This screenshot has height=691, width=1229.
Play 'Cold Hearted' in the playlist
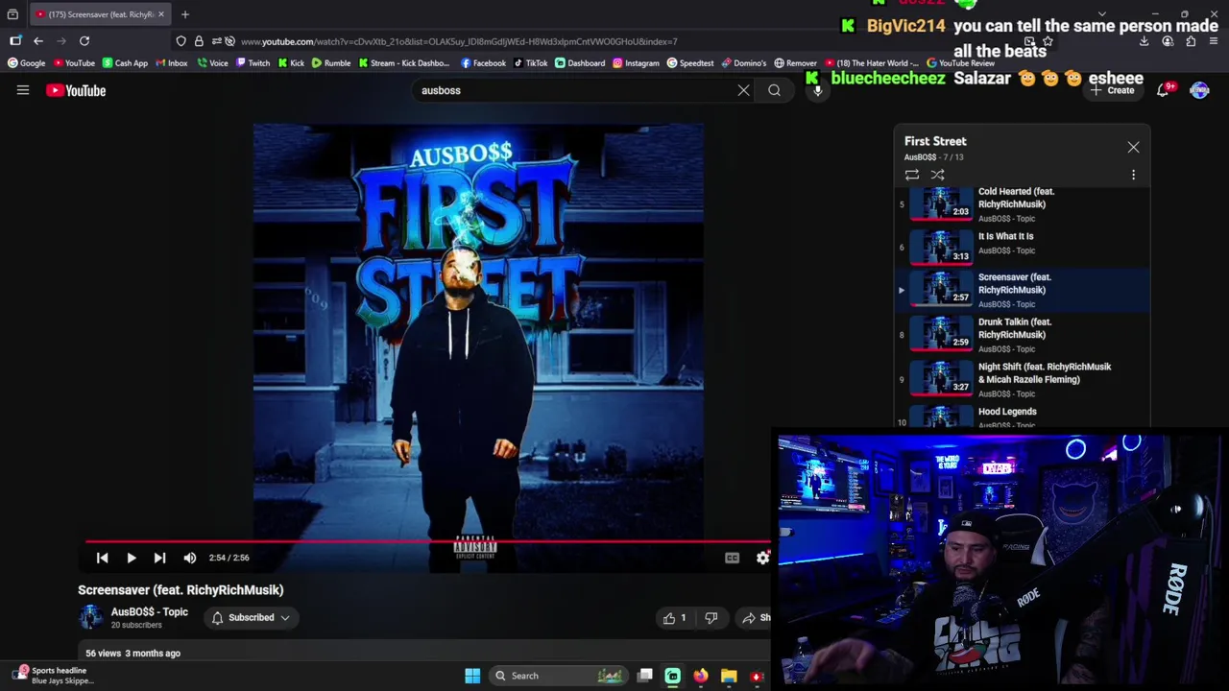(x=1022, y=203)
